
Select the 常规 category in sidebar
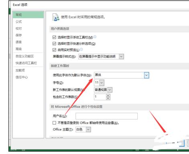pos(28,14)
